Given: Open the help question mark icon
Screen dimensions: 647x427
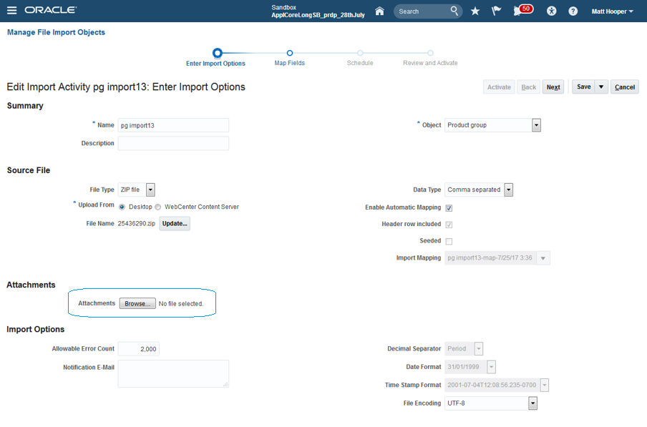Looking at the screenshot, I should click(x=573, y=11).
